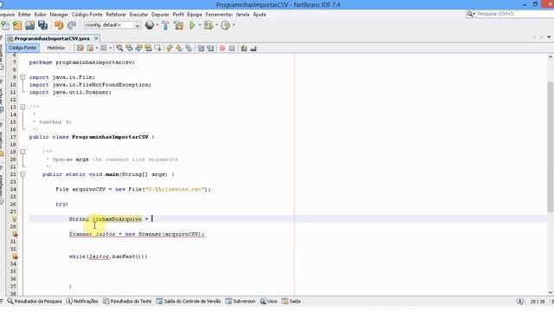Collapse Javadoc fold at line 19

[23, 152]
